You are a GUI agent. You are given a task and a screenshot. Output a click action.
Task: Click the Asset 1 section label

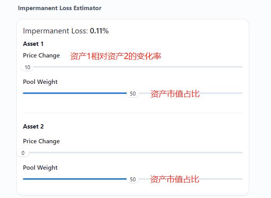point(33,44)
